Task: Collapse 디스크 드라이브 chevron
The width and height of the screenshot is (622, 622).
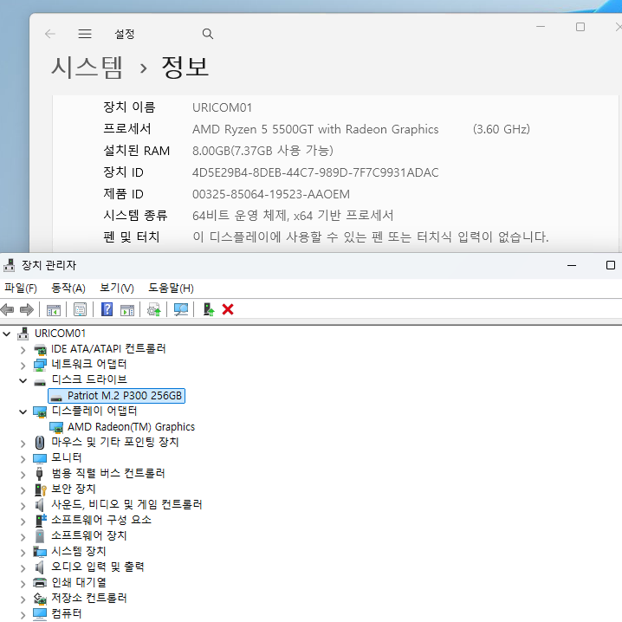Action: (x=23, y=381)
